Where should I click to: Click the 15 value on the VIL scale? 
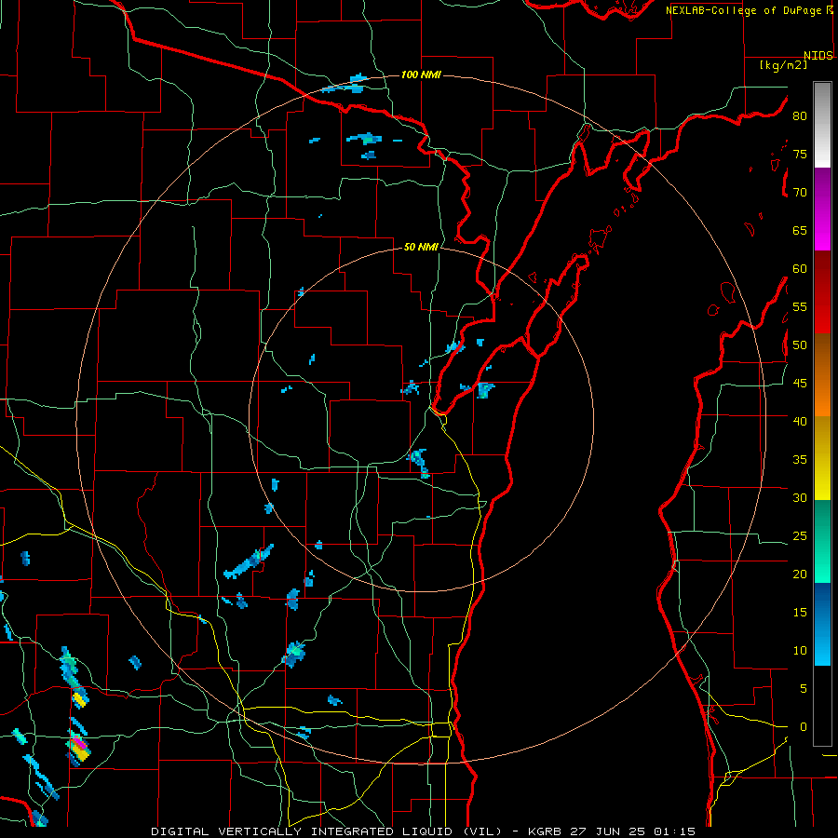(800, 613)
